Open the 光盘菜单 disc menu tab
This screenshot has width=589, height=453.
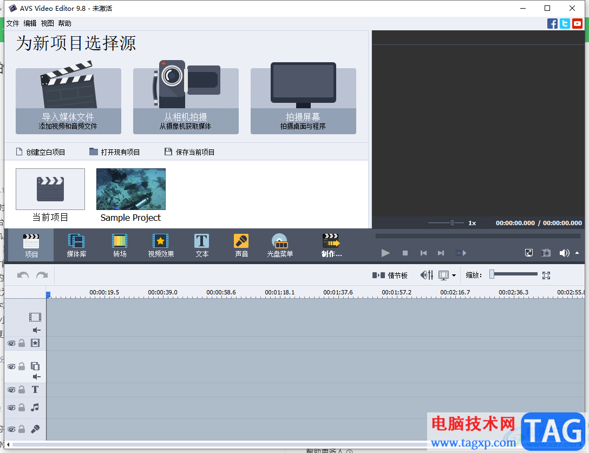pyautogui.click(x=280, y=245)
